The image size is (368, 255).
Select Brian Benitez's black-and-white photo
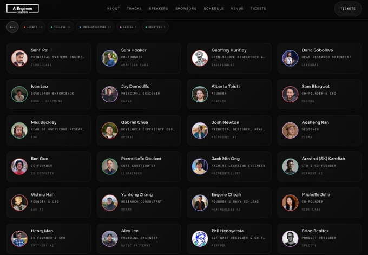coord(290,239)
